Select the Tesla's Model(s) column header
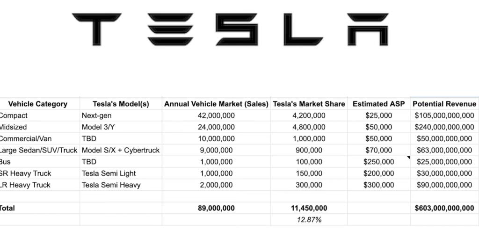 121,104
